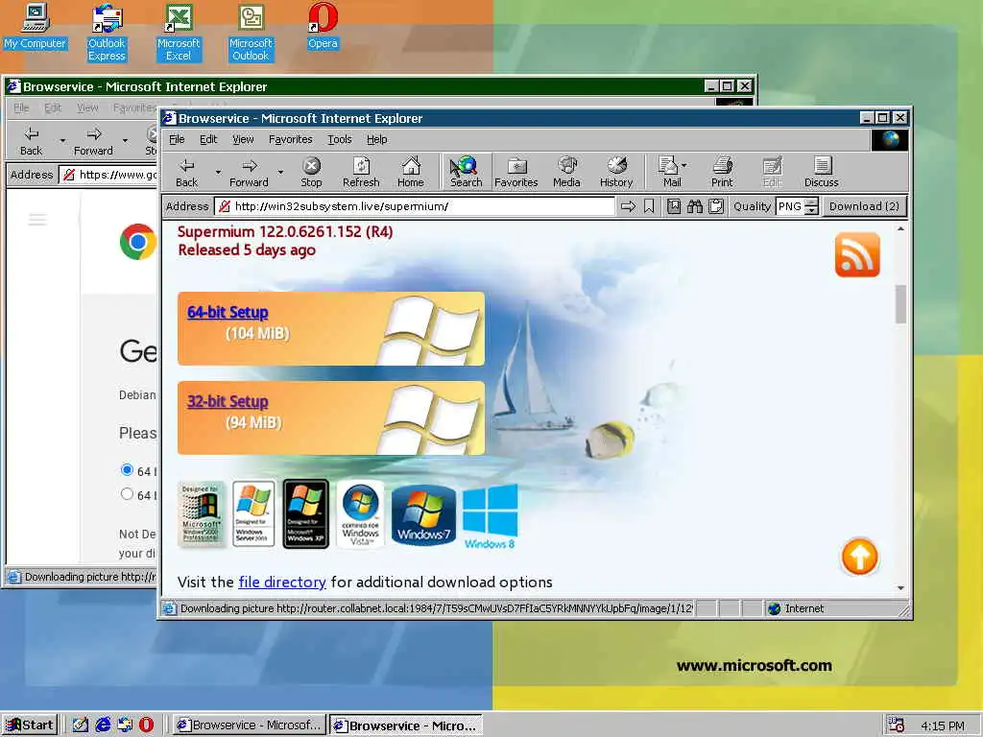
Task: Open the orange RSS feed icon
Action: 857,254
